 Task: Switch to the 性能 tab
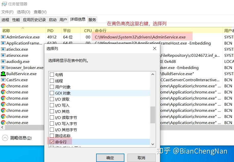[x=16, y=19]
